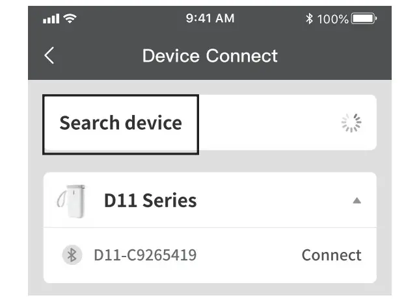Tap the Search device button

point(120,123)
